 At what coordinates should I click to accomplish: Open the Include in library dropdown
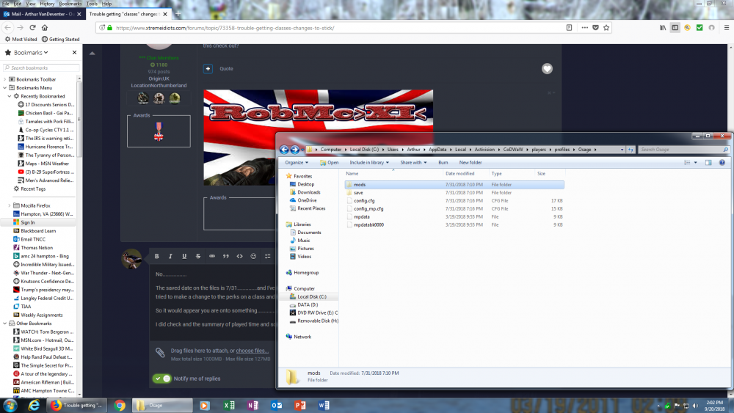[x=369, y=162]
